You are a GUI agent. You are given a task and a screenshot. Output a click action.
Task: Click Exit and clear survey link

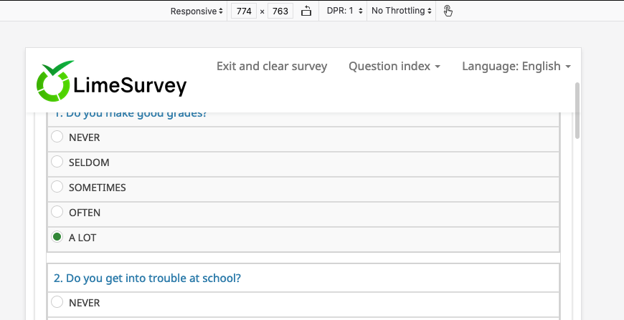pyautogui.click(x=272, y=66)
